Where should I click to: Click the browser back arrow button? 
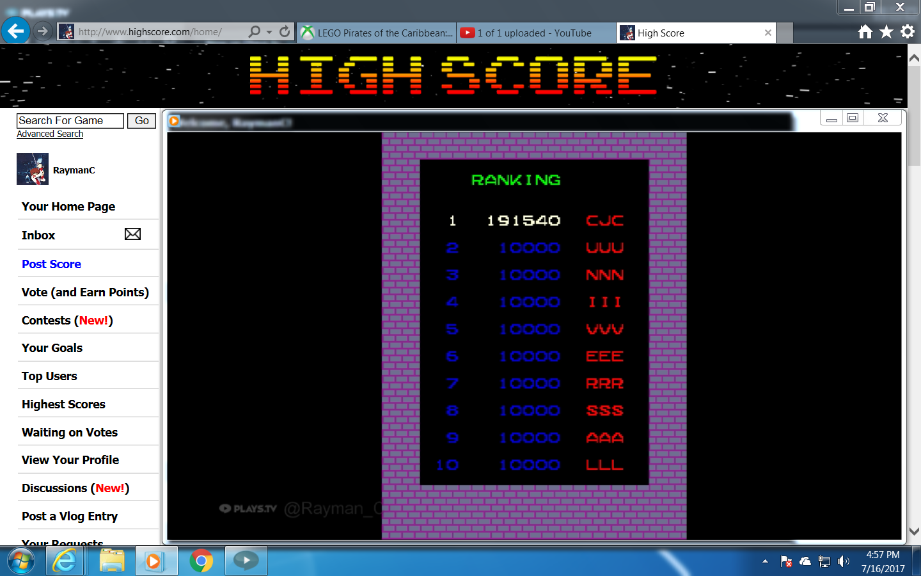tap(16, 31)
